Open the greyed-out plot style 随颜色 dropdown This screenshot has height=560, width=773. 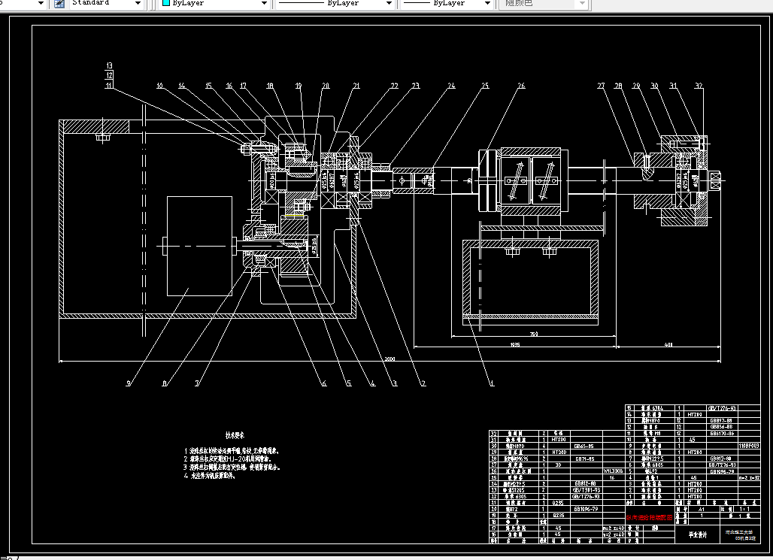(582, 4)
